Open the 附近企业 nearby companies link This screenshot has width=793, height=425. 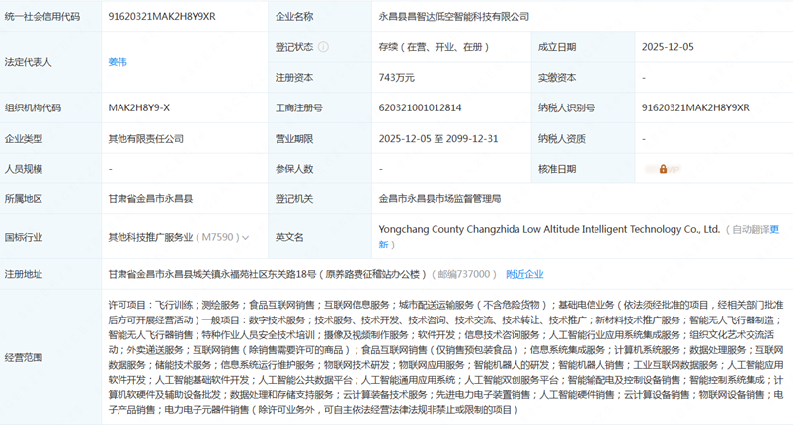point(524,274)
